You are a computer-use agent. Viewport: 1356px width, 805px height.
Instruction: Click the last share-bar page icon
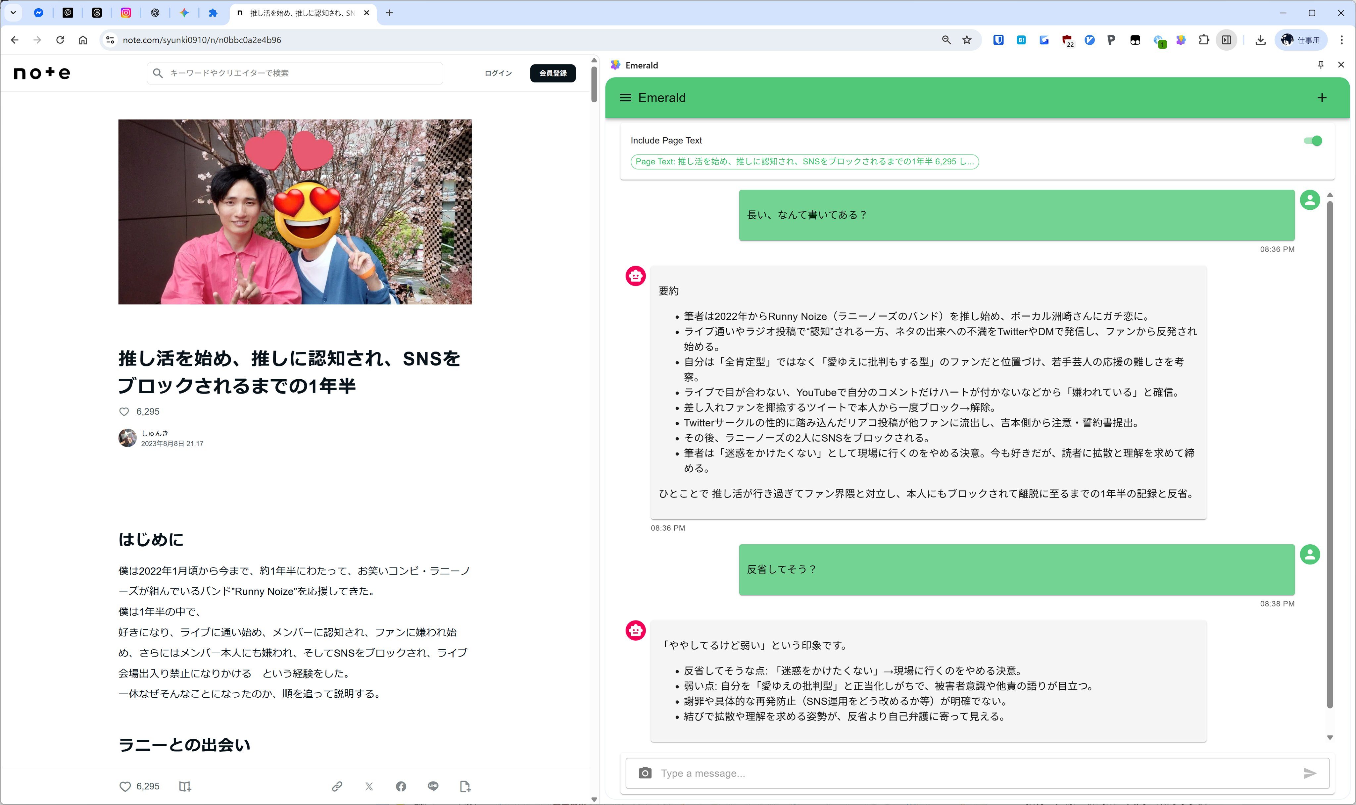tap(465, 786)
